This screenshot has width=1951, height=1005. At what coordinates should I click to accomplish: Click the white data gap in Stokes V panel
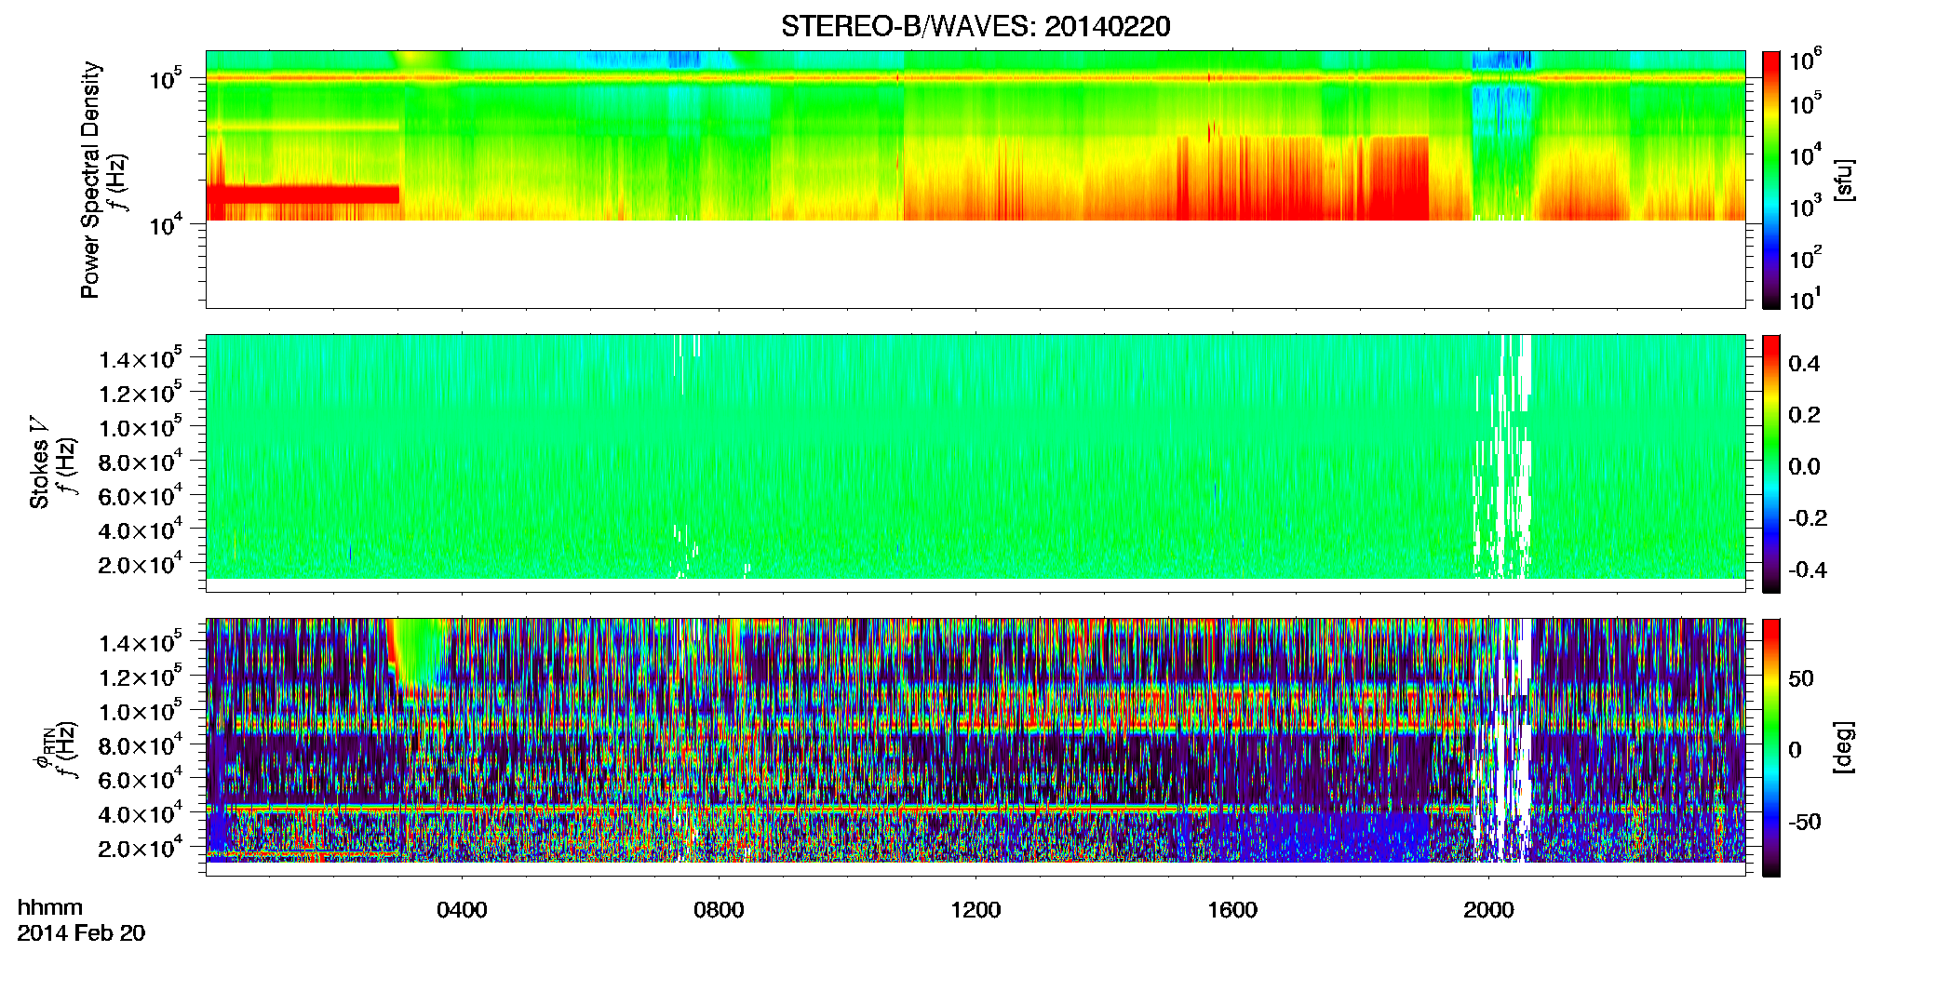click(1503, 456)
